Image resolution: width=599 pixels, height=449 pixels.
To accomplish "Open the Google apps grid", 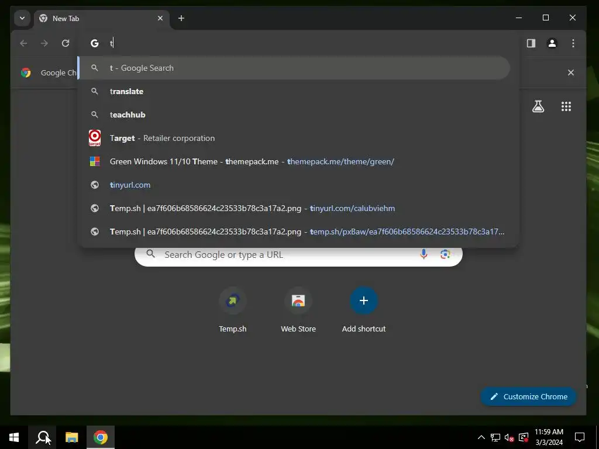I will pos(566,106).
